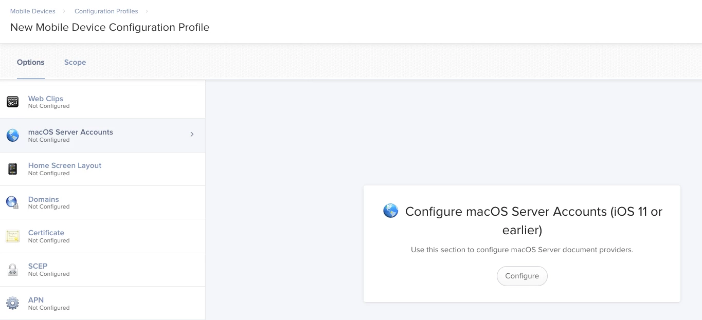The height and width of the screenshot is (320, 702).
Task: Select the Web Clips payload label
Action: pos(46,99)
